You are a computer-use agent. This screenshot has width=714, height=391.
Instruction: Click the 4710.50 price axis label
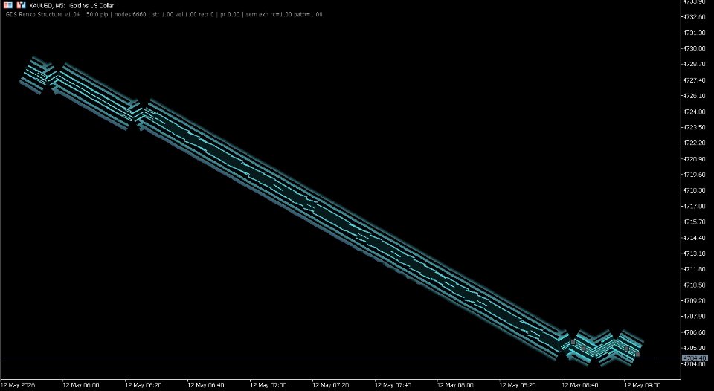tap(695, 285)
